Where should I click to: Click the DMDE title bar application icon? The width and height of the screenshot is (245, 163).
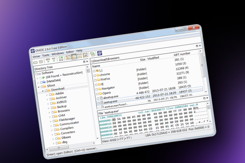click(x=32, y=50)
